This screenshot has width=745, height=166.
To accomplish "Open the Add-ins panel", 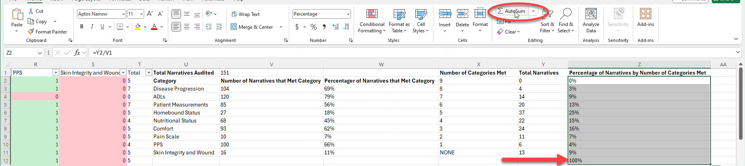I will coord(645,18).
